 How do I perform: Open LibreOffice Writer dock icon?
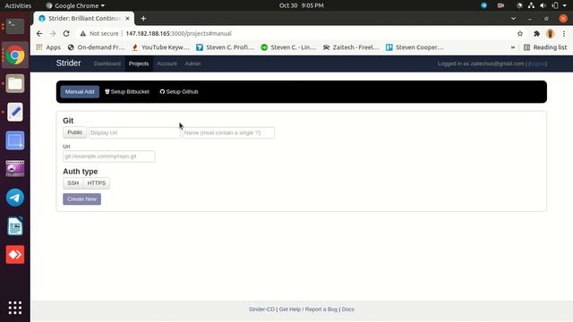pos(15,226)
